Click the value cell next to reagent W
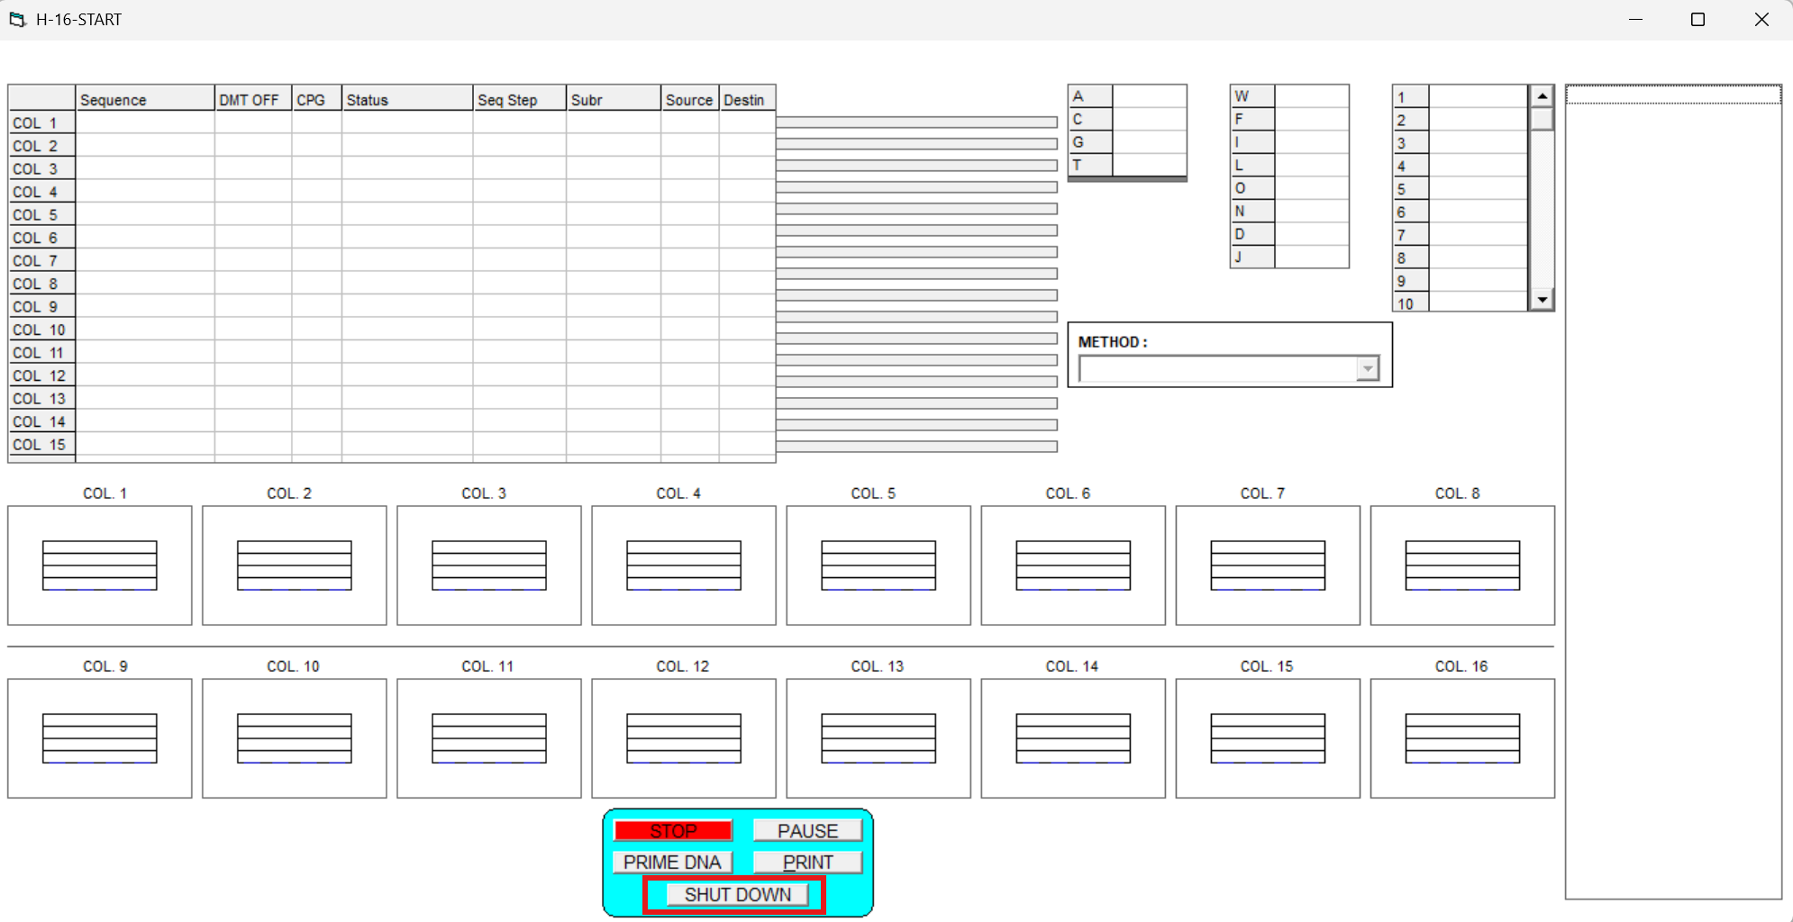 click(1311, 95)
